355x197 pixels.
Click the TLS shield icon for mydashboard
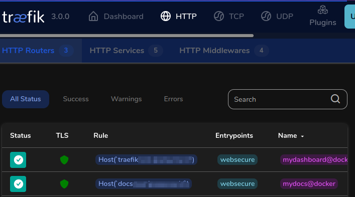(x=64, y=160)
